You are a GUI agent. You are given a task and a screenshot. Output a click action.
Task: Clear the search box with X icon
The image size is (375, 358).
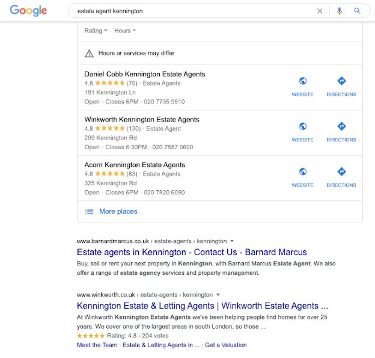tap(320, 11)
